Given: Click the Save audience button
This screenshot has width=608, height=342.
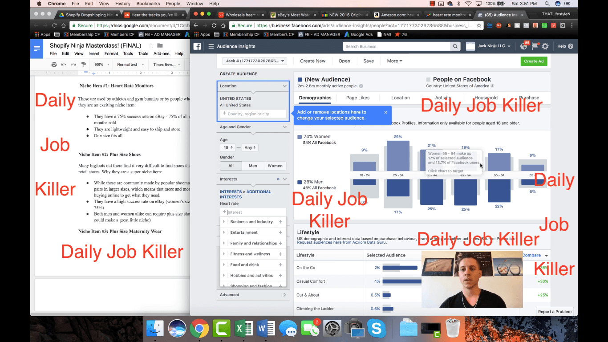Looking at the screenshot, I should [x=369, y=61].
